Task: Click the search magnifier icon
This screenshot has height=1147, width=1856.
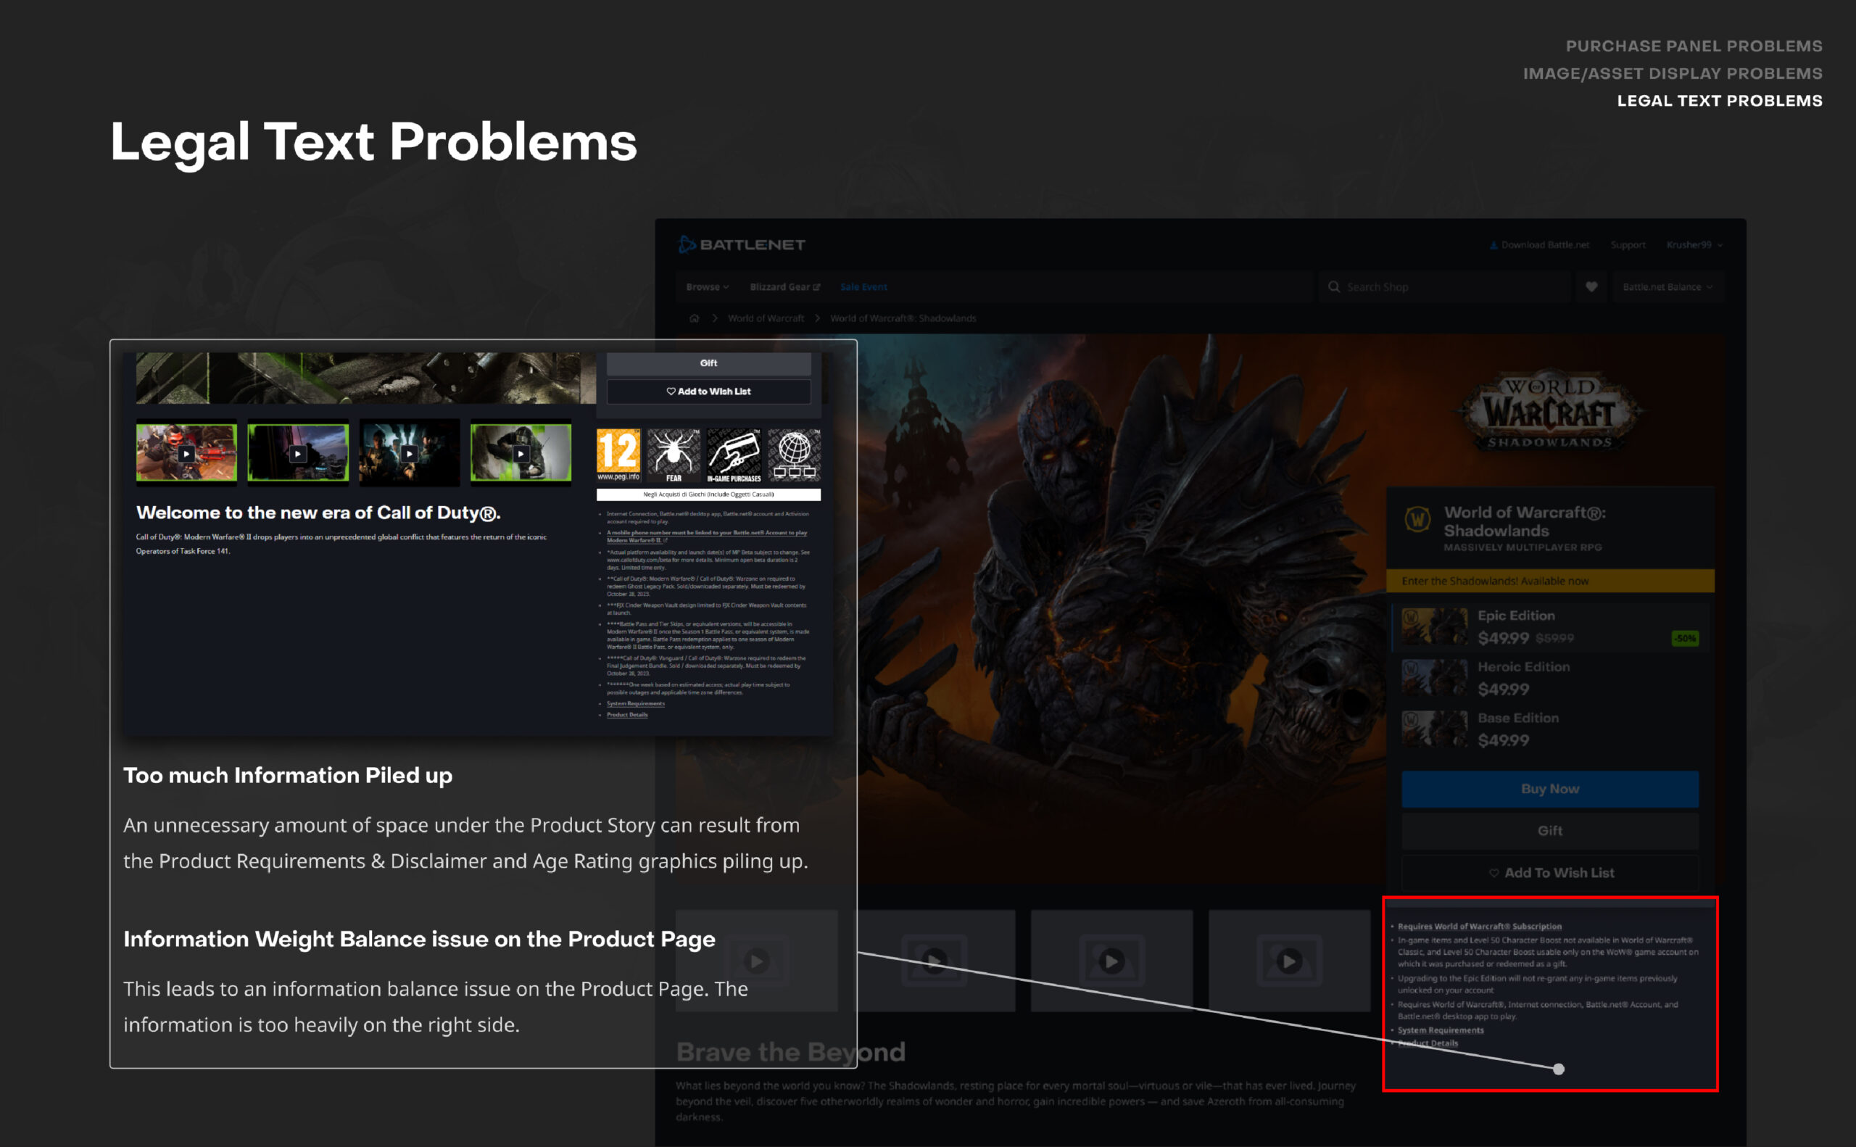Action: pyautogui.click(x=1333, y=287)
